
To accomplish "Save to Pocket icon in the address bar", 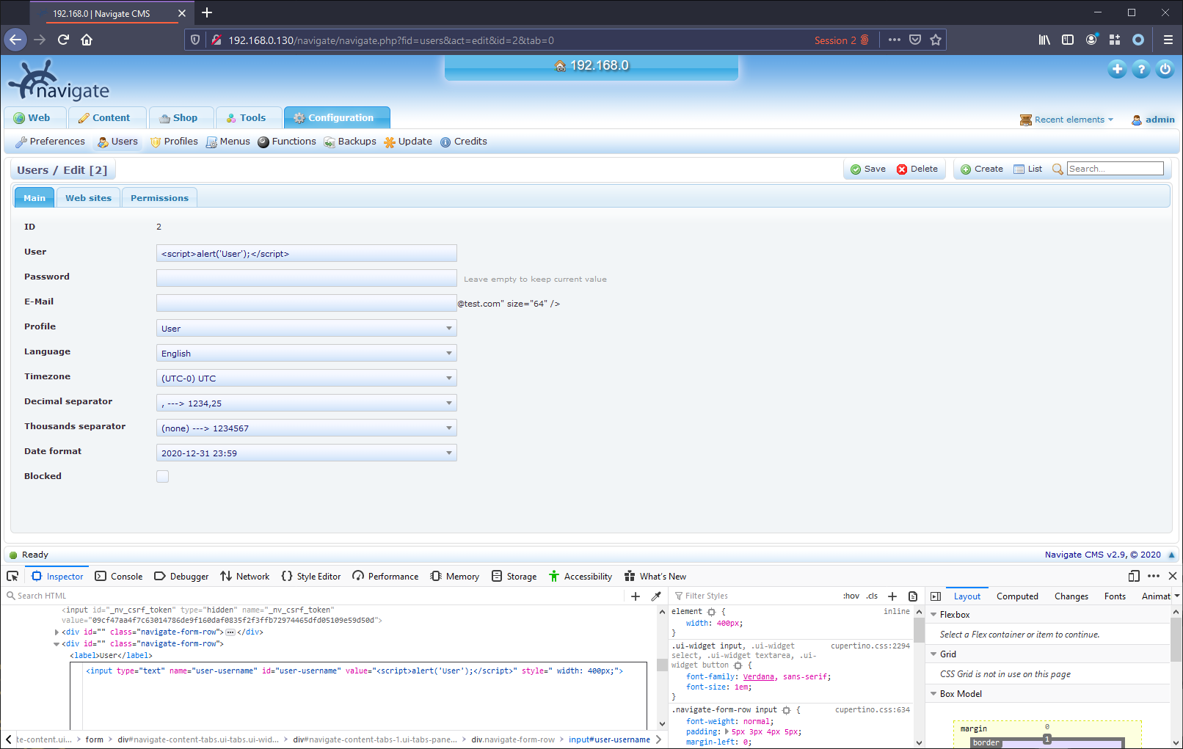I will tap(915, 40).
